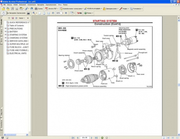Click the Zoom Out minus button
Viewport: 180px width, 139px height.
[x=53, y=13]
